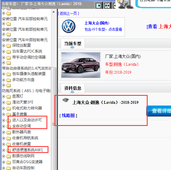Click 包含48个车型，点击查看 link
Screen dimensions: 171x170
click(x=103, y=29)
